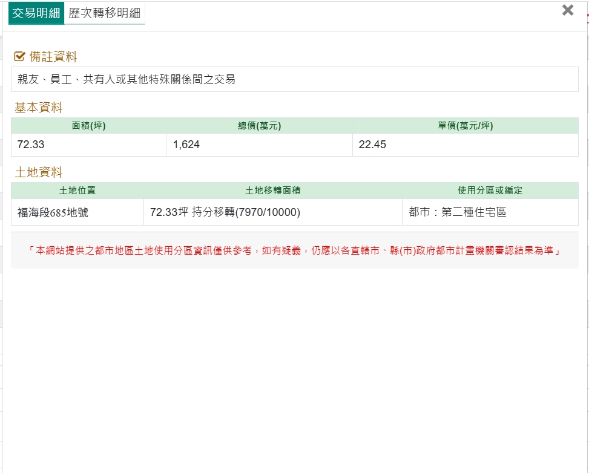Select the total price value 1,624
This screenshot has width=589, height=473.
(x=186, y=145)
